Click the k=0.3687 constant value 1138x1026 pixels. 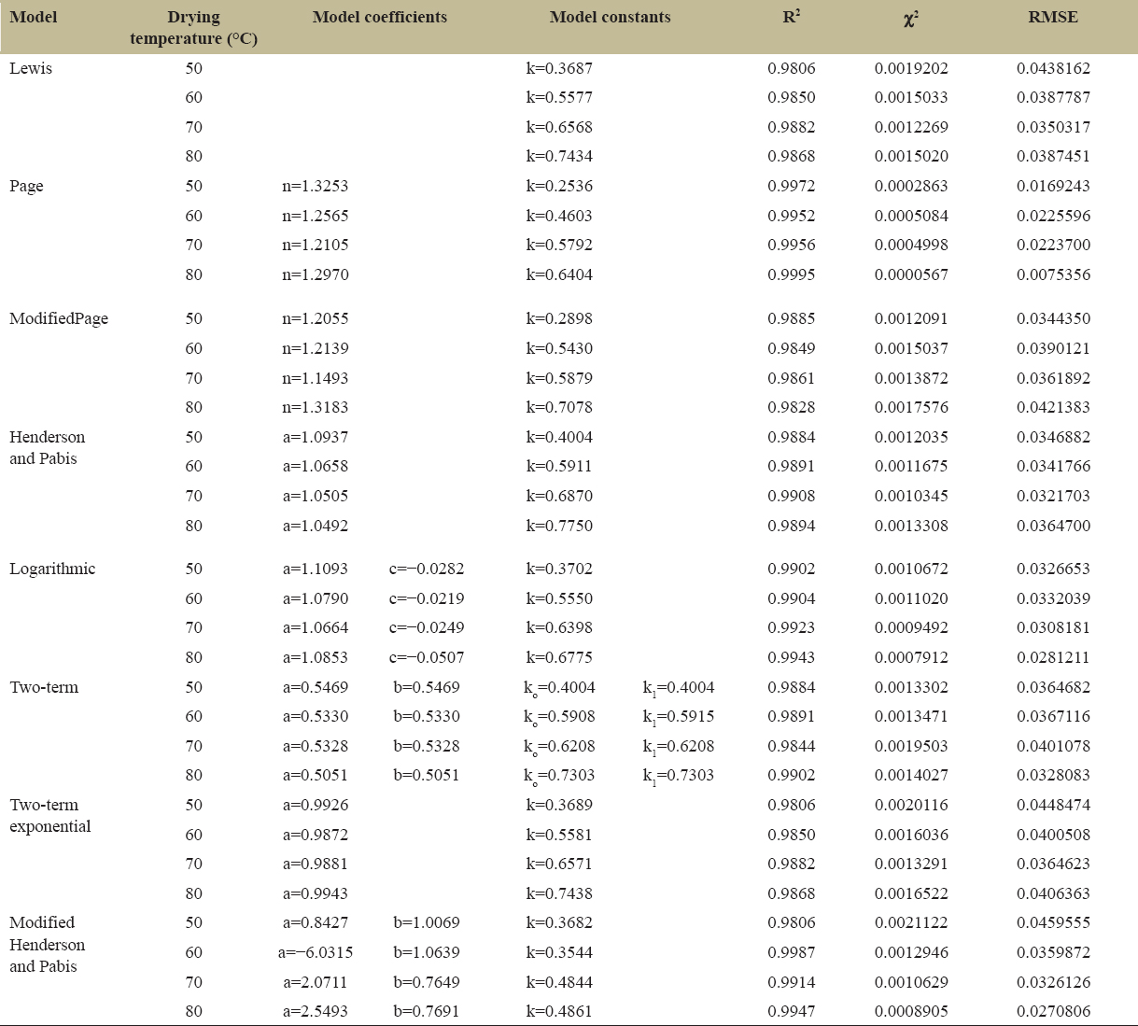click(559, 68)
